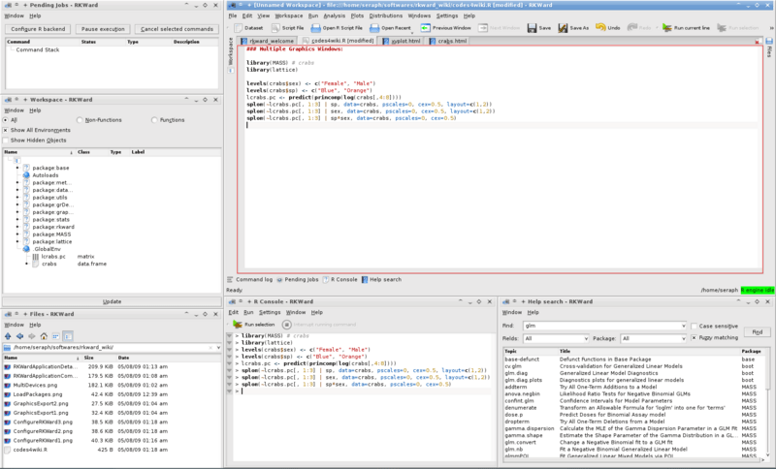Select glm.diag.plots help topic
Image resolution: width=776 pixels, height=469 pixels.
tap(524, 381)
